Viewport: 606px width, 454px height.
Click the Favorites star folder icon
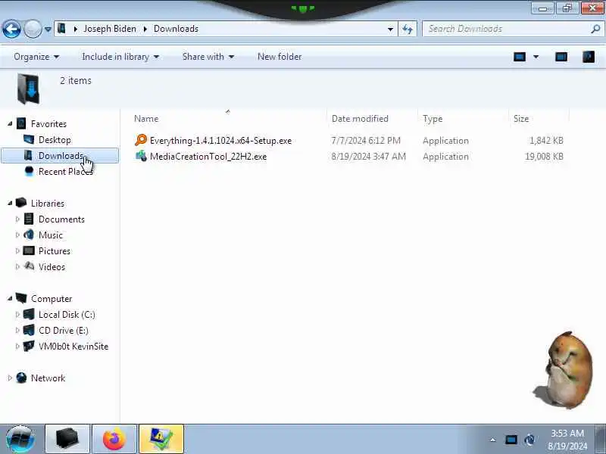(x=21, y=123)
